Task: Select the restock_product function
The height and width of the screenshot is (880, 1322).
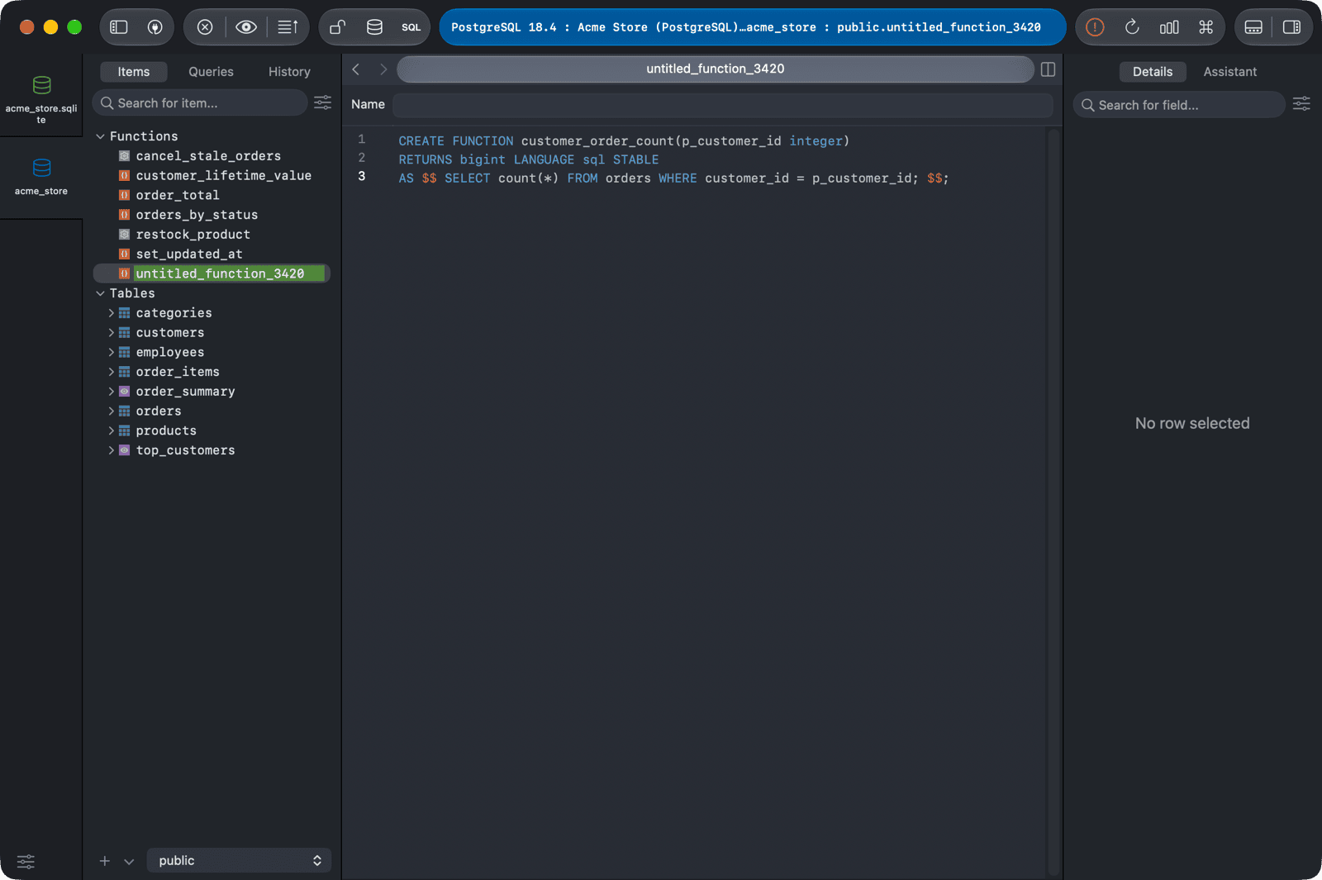Action: pyautogui.click(x=193, y=235)
